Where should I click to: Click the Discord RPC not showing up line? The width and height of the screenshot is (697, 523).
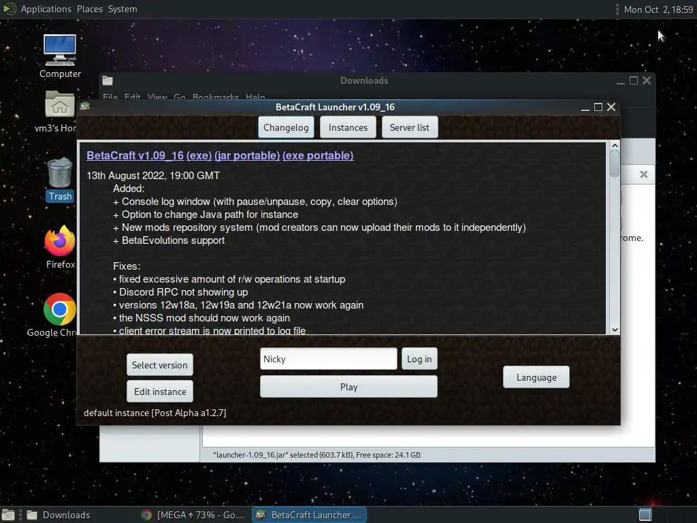tap(180, 291)
